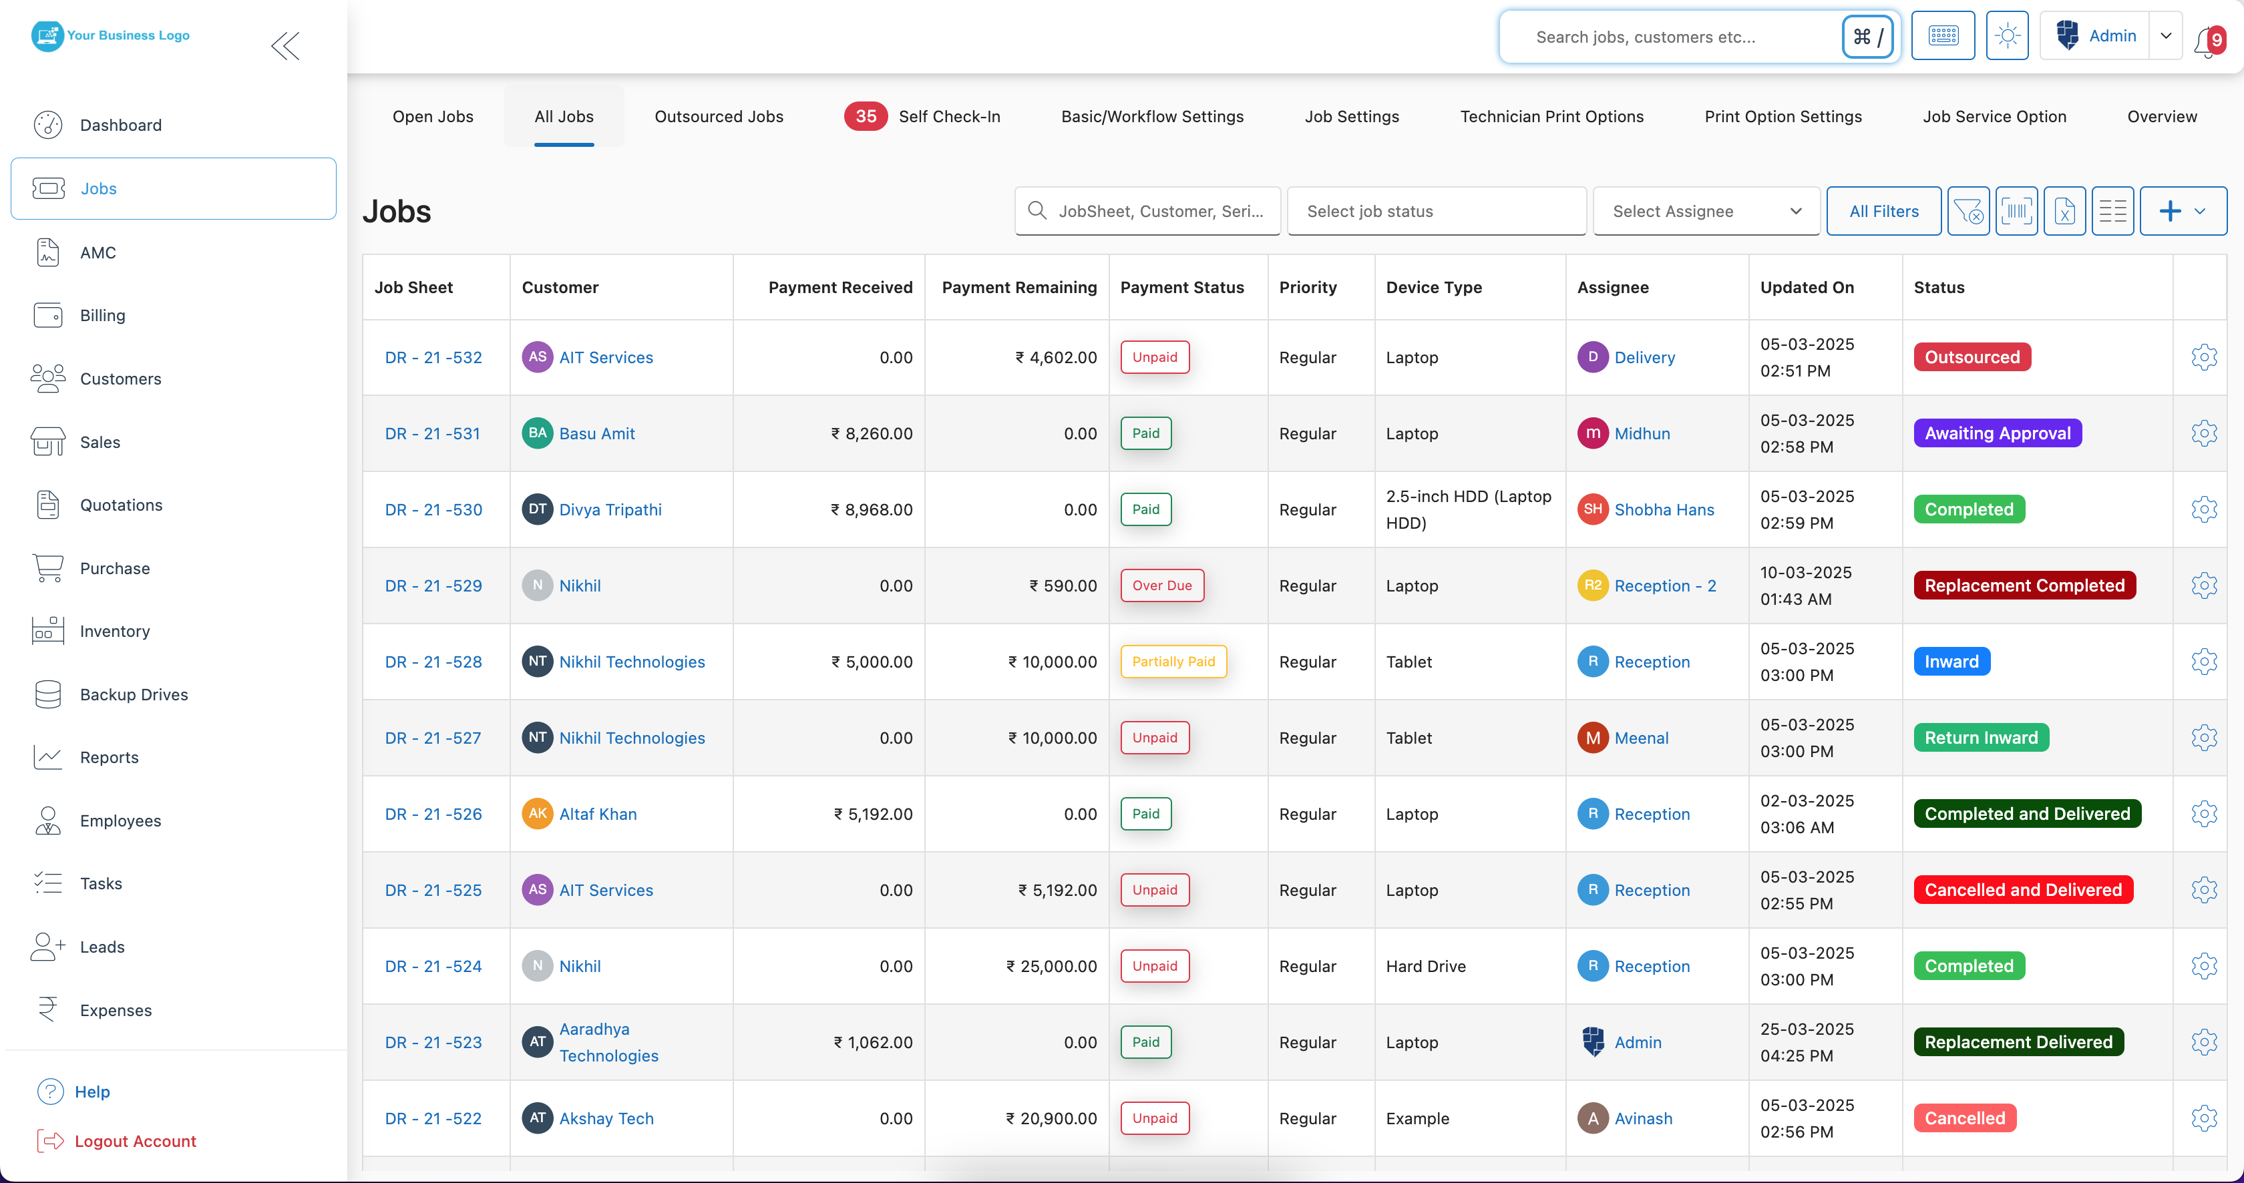Scan a barcode to find a job

tap(2018, 211)
